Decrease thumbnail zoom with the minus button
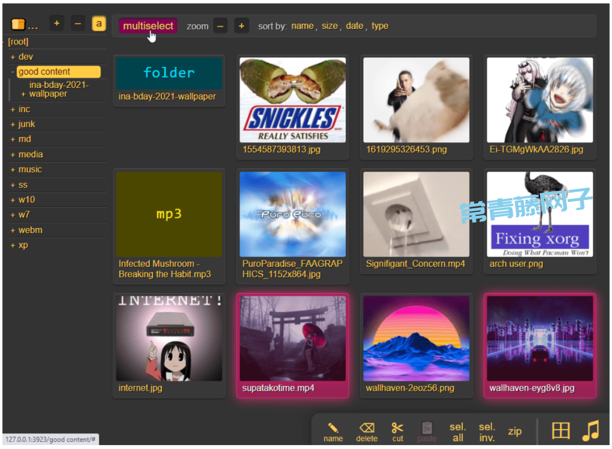Image resolution: width=612 pixels, height=449 pixels. (x=220, y=26)
